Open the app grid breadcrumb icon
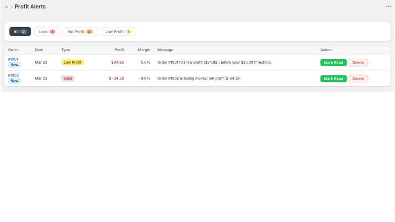The image size is (395, 222). point(6,7)
